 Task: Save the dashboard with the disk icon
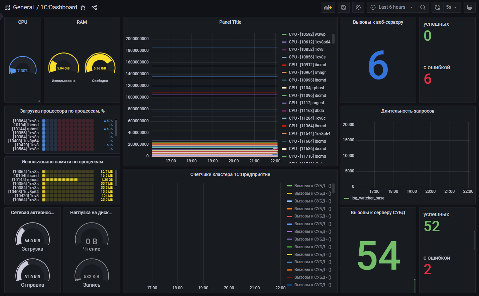(x=343, y=7)
